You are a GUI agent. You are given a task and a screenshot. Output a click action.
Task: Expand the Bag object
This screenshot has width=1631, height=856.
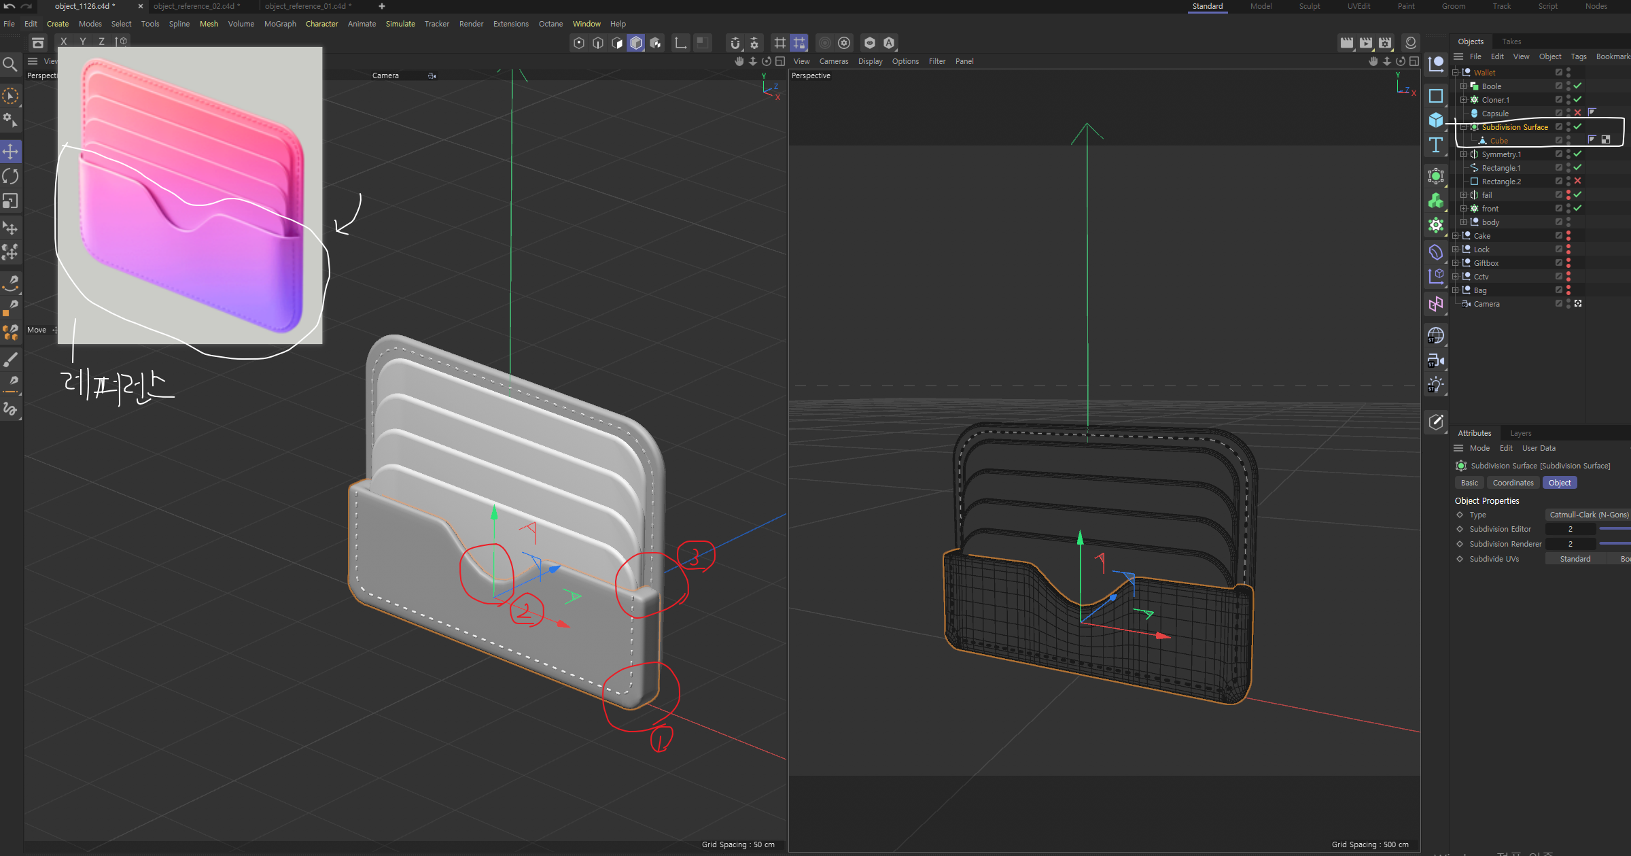click(x=1456, y=290)
